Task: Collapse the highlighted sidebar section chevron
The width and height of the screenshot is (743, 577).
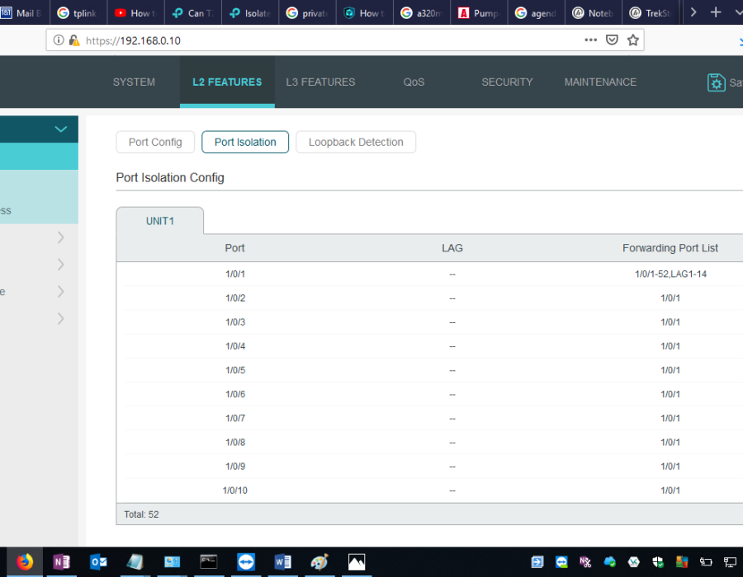Action: click(x=60, y=129)
